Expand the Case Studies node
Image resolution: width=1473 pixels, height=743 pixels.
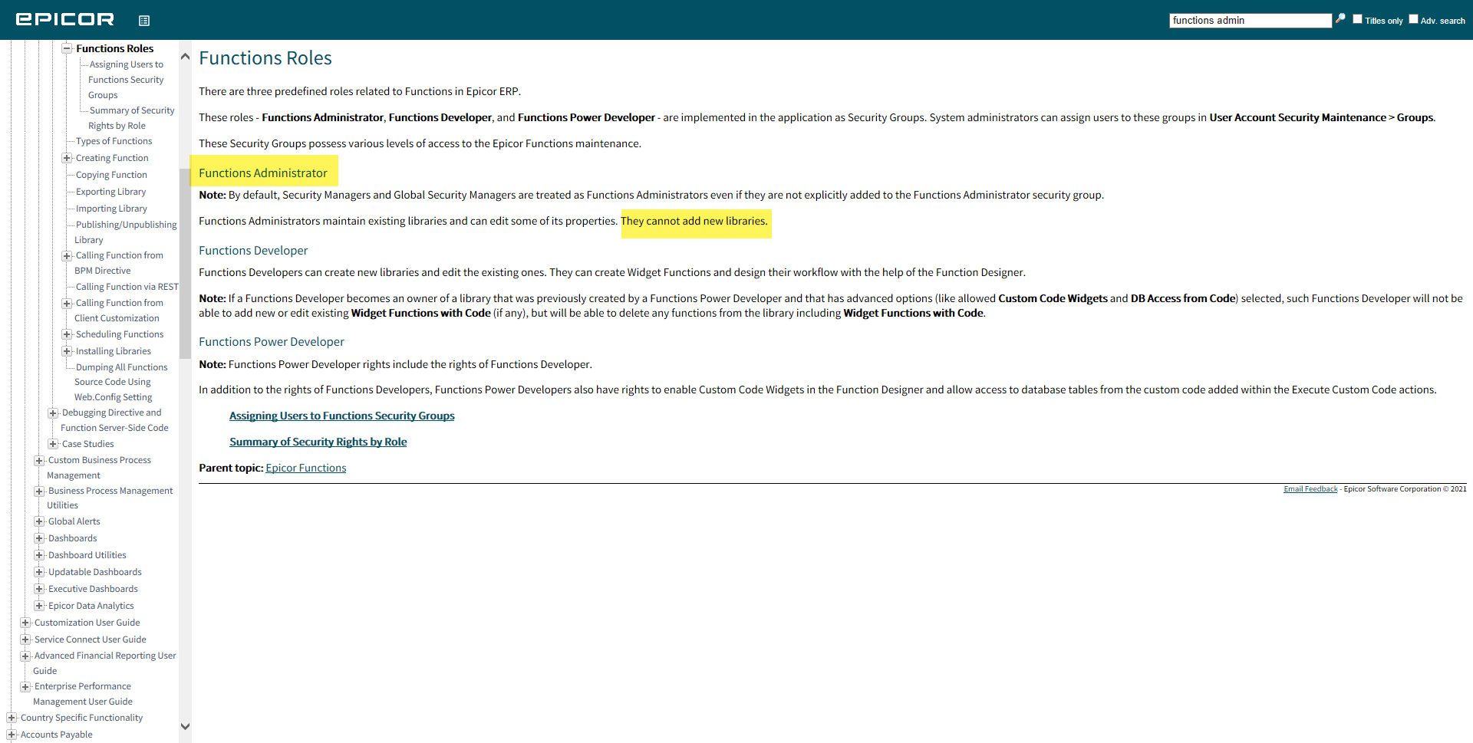coord(53,444)
